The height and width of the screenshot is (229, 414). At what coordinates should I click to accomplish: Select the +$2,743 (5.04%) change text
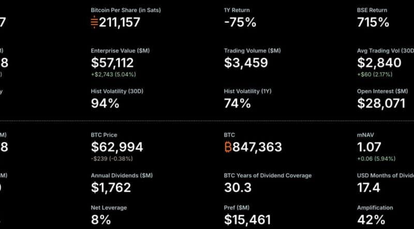[x=113, y=74]
